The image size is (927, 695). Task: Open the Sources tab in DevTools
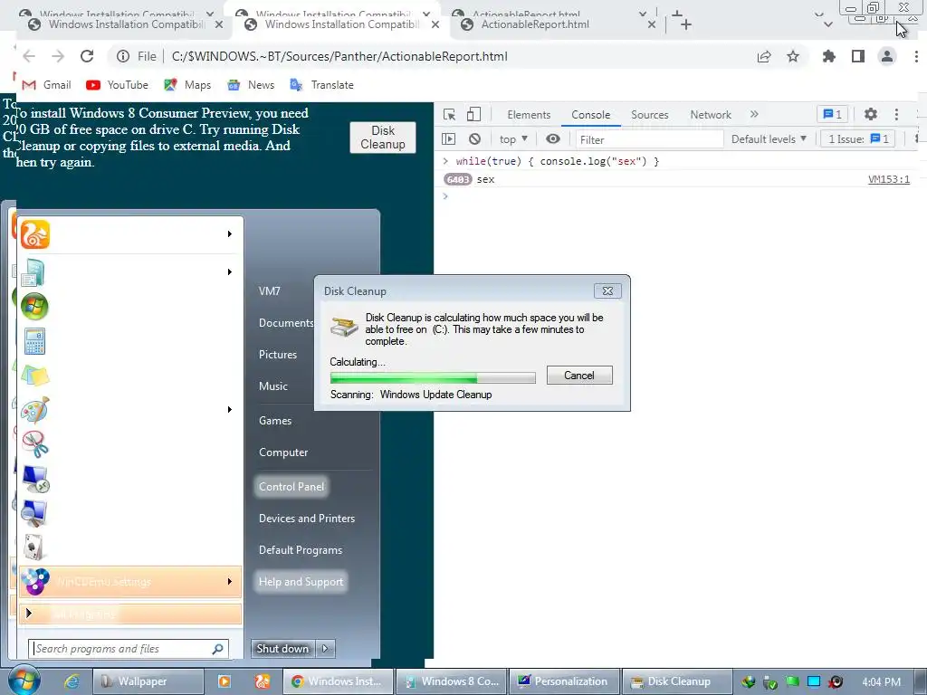[x=650, y=115]
